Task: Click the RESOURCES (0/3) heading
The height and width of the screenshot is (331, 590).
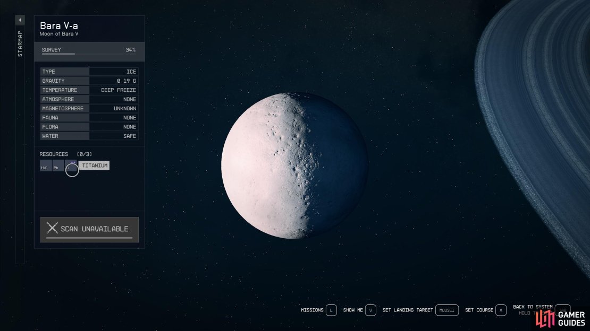Action: [x=66, y=154]
